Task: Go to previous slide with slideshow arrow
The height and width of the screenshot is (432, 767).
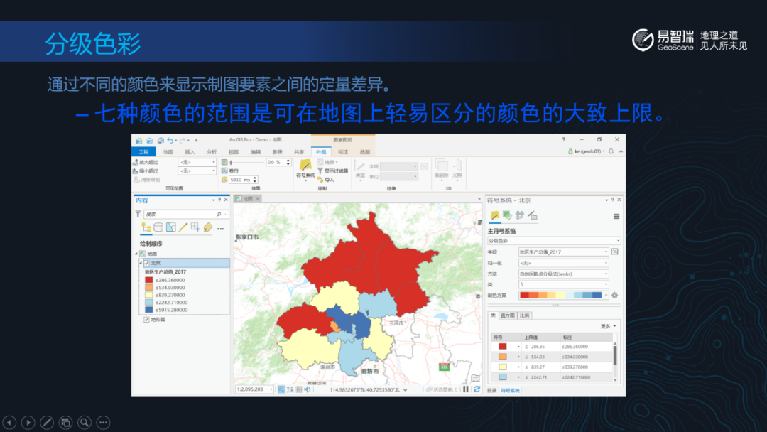Action: pos(9,422)
